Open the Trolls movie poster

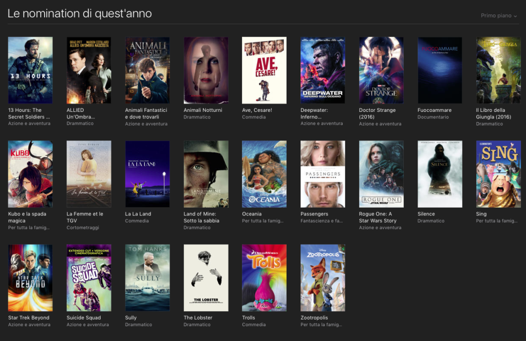point(265,278)
